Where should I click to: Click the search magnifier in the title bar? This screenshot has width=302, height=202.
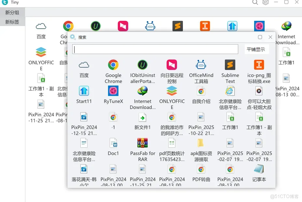255,3
